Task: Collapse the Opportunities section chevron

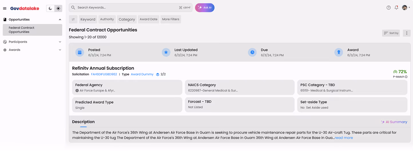Action: coord(60,19)
